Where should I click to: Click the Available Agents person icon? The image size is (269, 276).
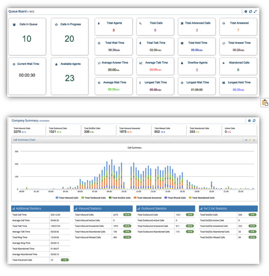56,64
